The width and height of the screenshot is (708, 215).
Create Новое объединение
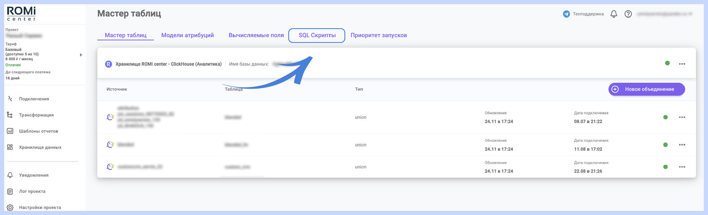point(646,89)
